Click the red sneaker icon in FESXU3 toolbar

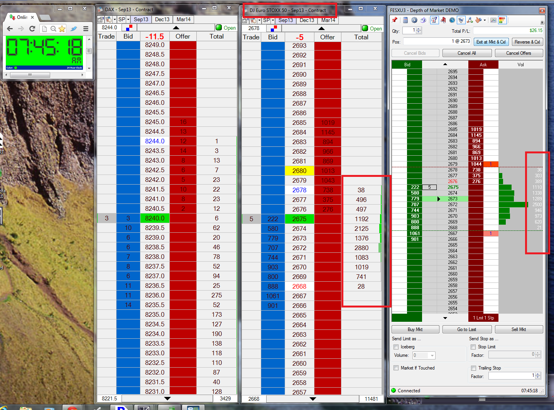coord(443,20)
